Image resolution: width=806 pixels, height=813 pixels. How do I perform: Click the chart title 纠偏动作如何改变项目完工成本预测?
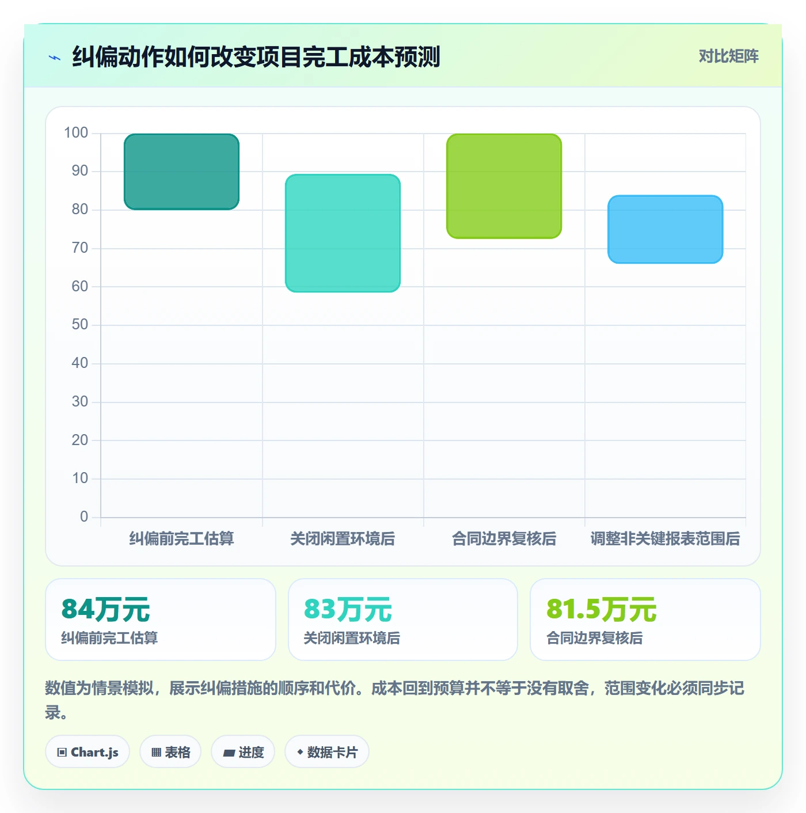coord(256,57)
